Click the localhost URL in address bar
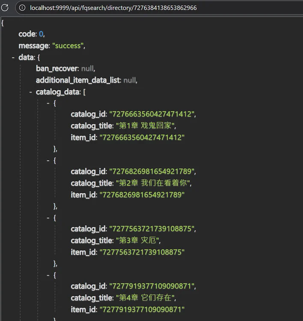 pyautogui.click(x=113, y=8)
